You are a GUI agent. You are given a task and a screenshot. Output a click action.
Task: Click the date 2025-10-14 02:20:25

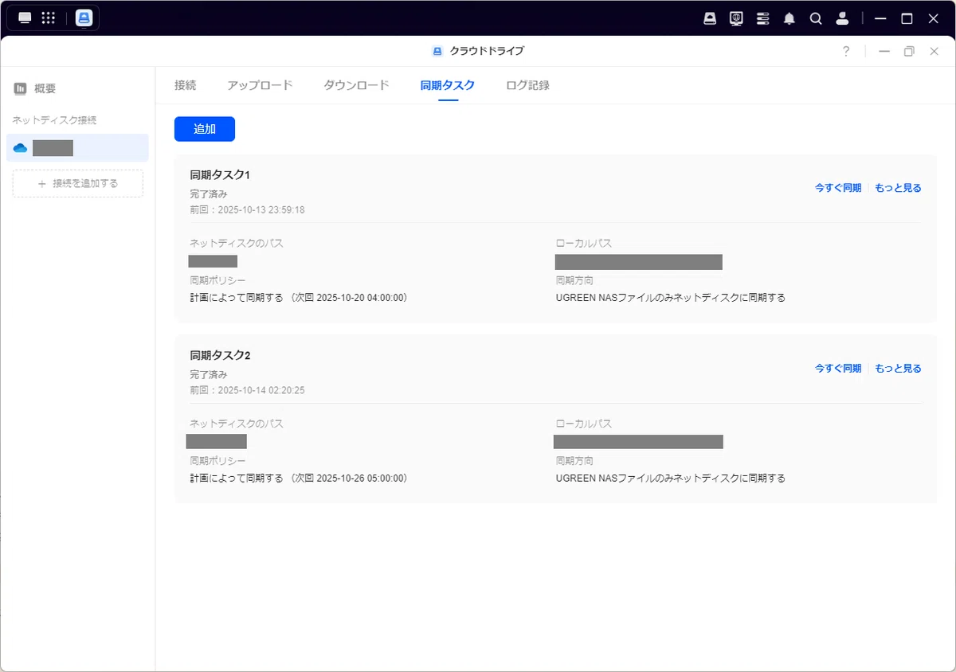click(x=261, y=391)
